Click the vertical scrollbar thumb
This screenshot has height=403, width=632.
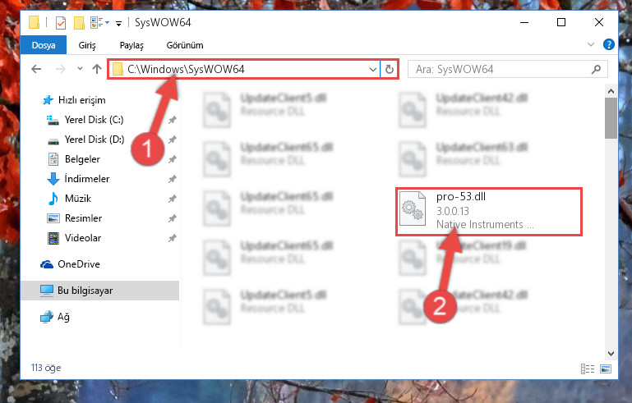tap(611, 118)
